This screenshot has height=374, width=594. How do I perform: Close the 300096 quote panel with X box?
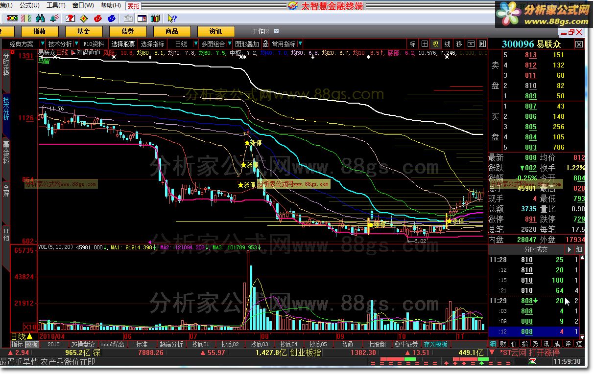579,44
